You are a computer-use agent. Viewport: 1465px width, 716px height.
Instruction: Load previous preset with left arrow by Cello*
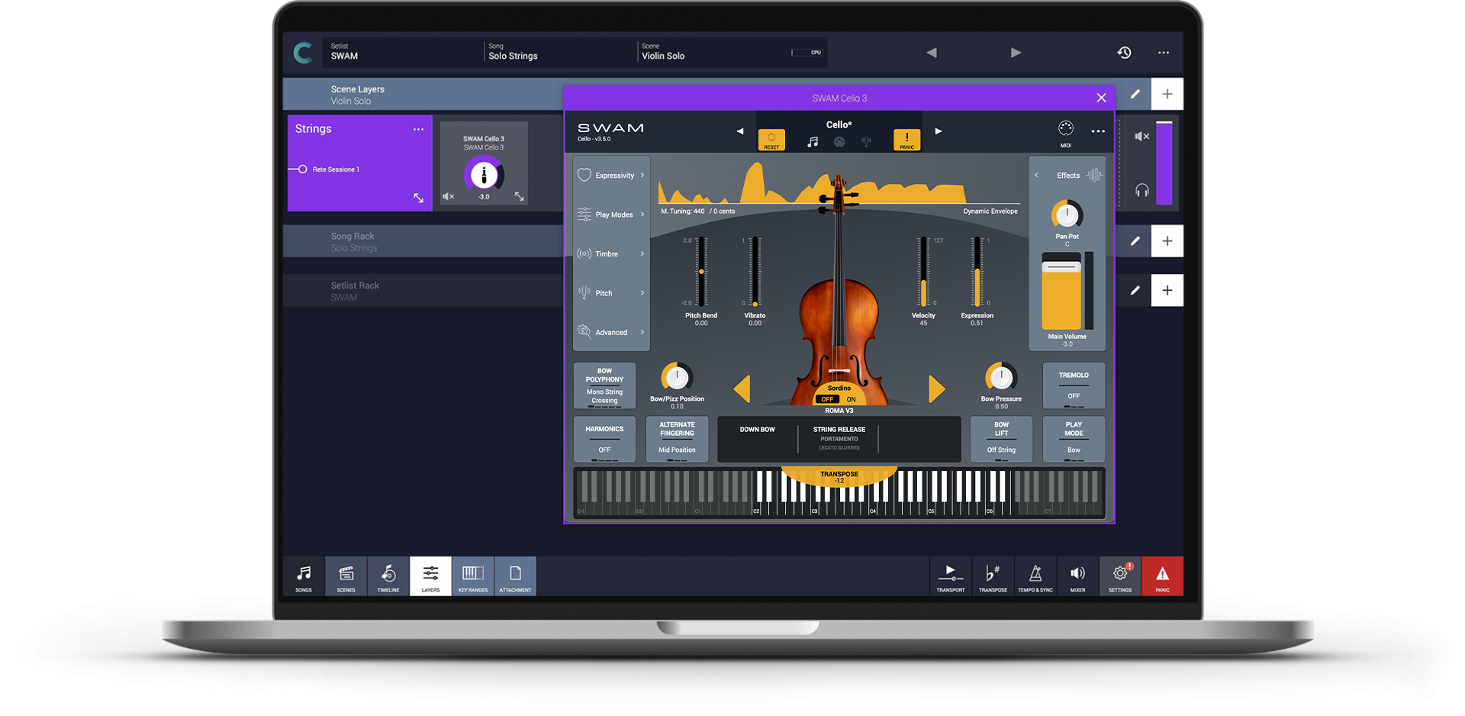point(739,131)
